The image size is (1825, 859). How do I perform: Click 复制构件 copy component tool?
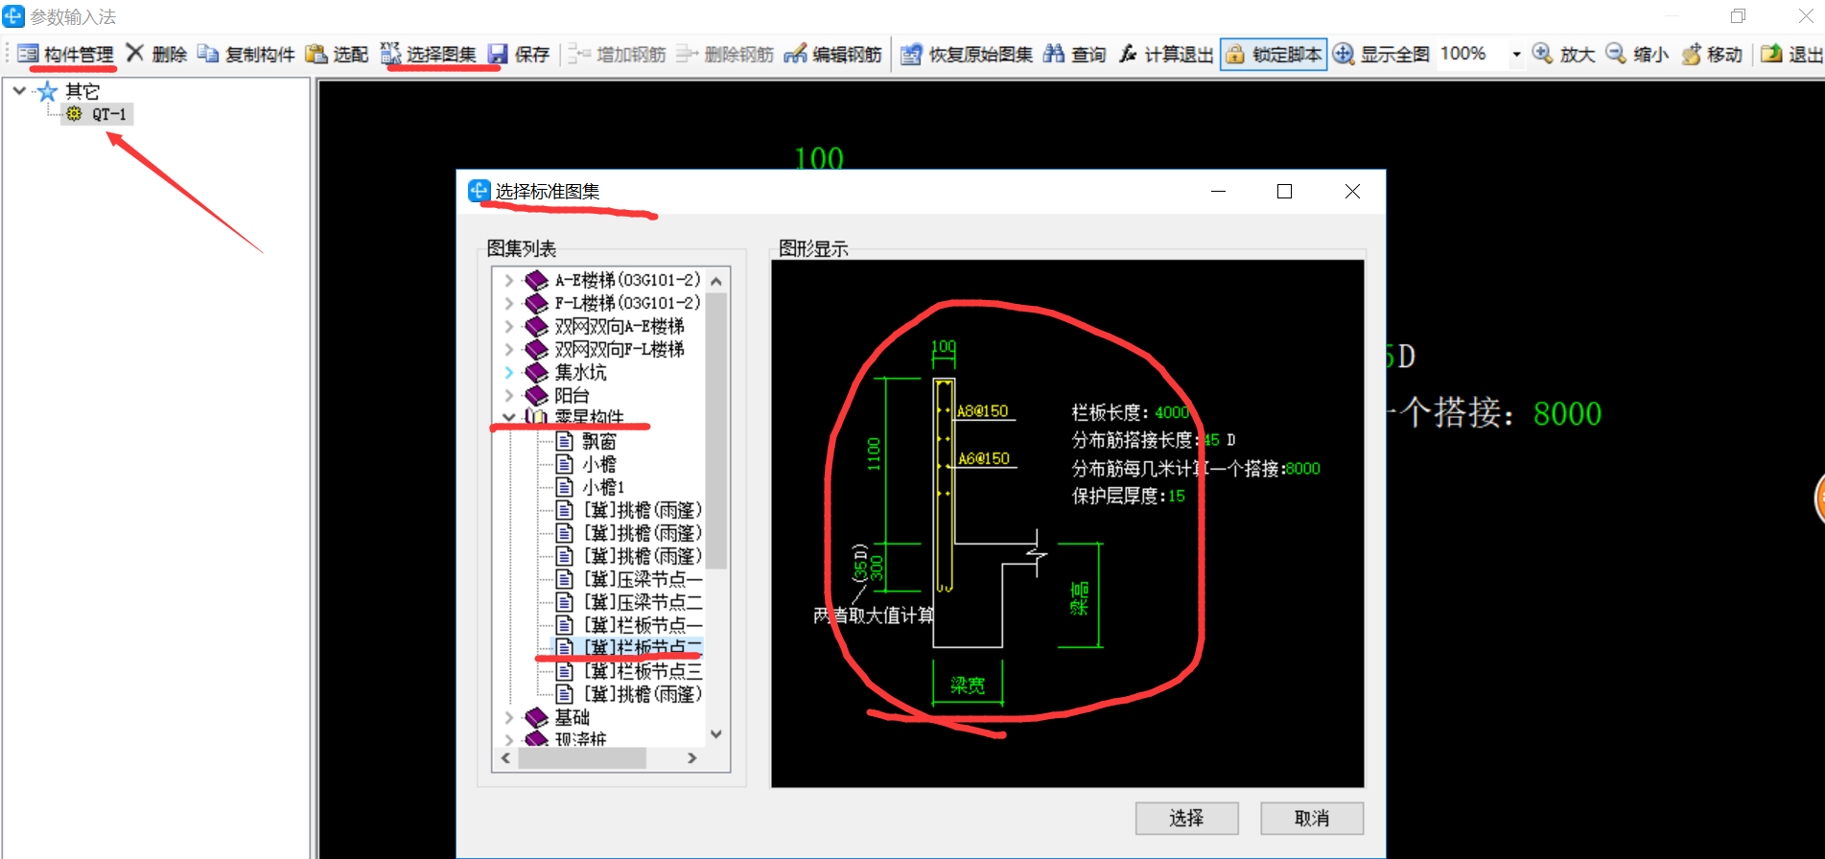pyautogui.click(x=246, y=54)
